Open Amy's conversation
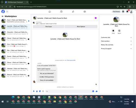 click(x=15, y=45)
